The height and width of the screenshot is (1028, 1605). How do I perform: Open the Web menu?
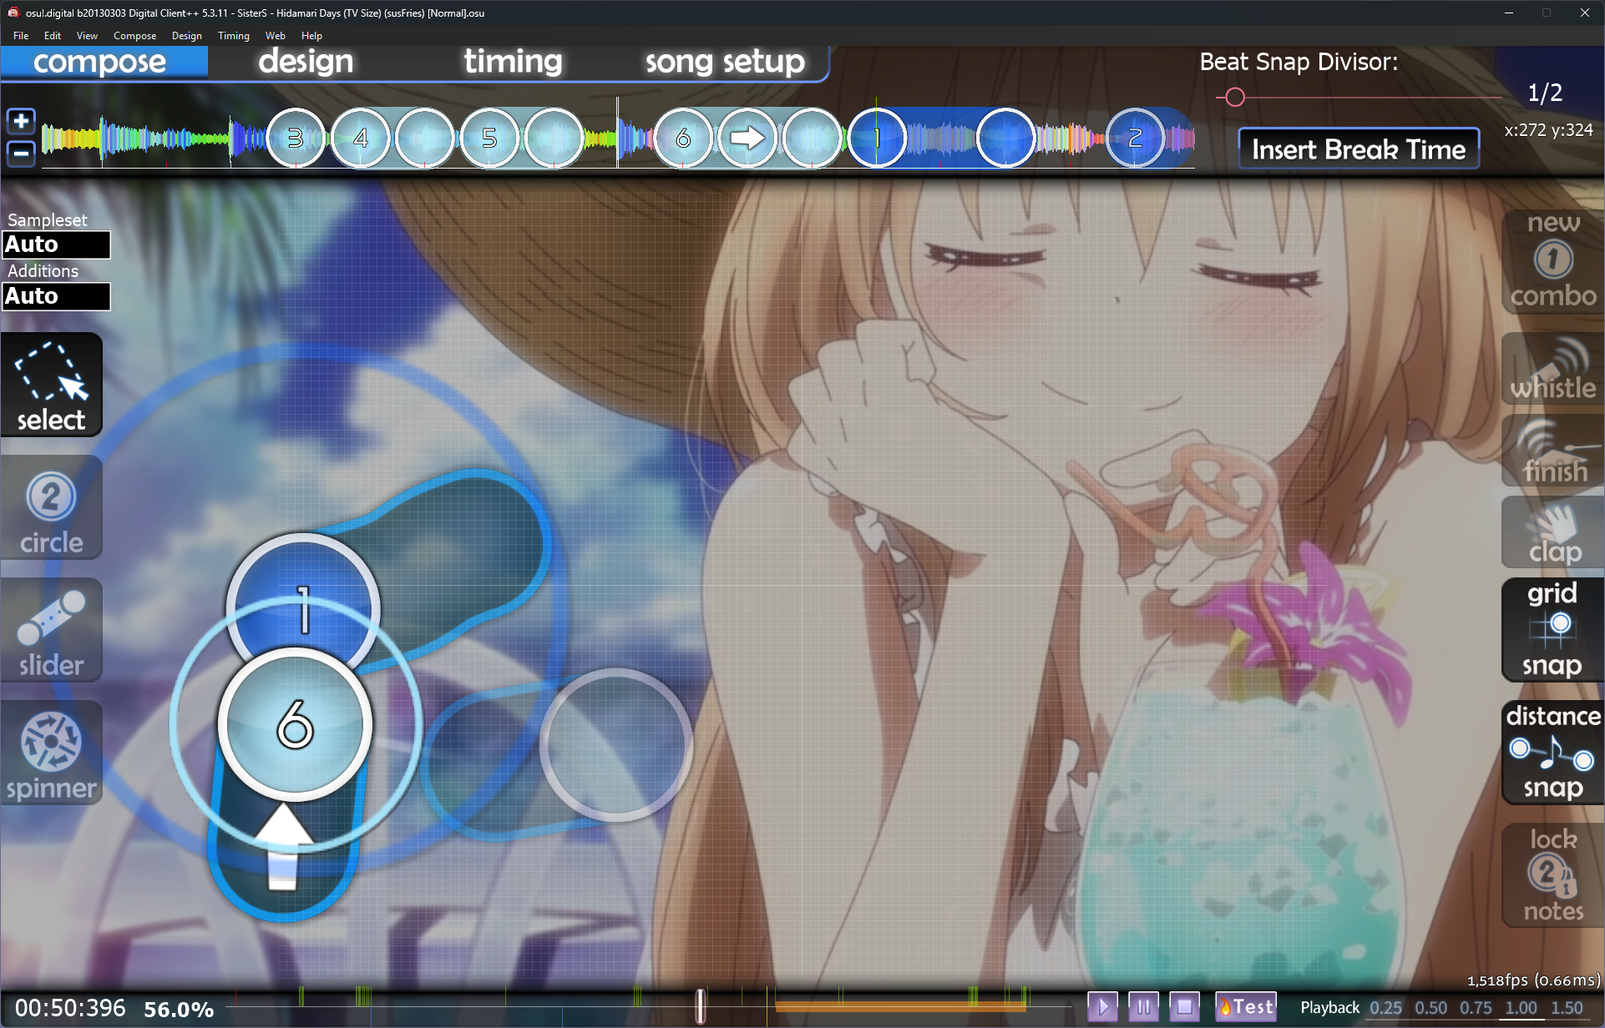click(276, 36)
